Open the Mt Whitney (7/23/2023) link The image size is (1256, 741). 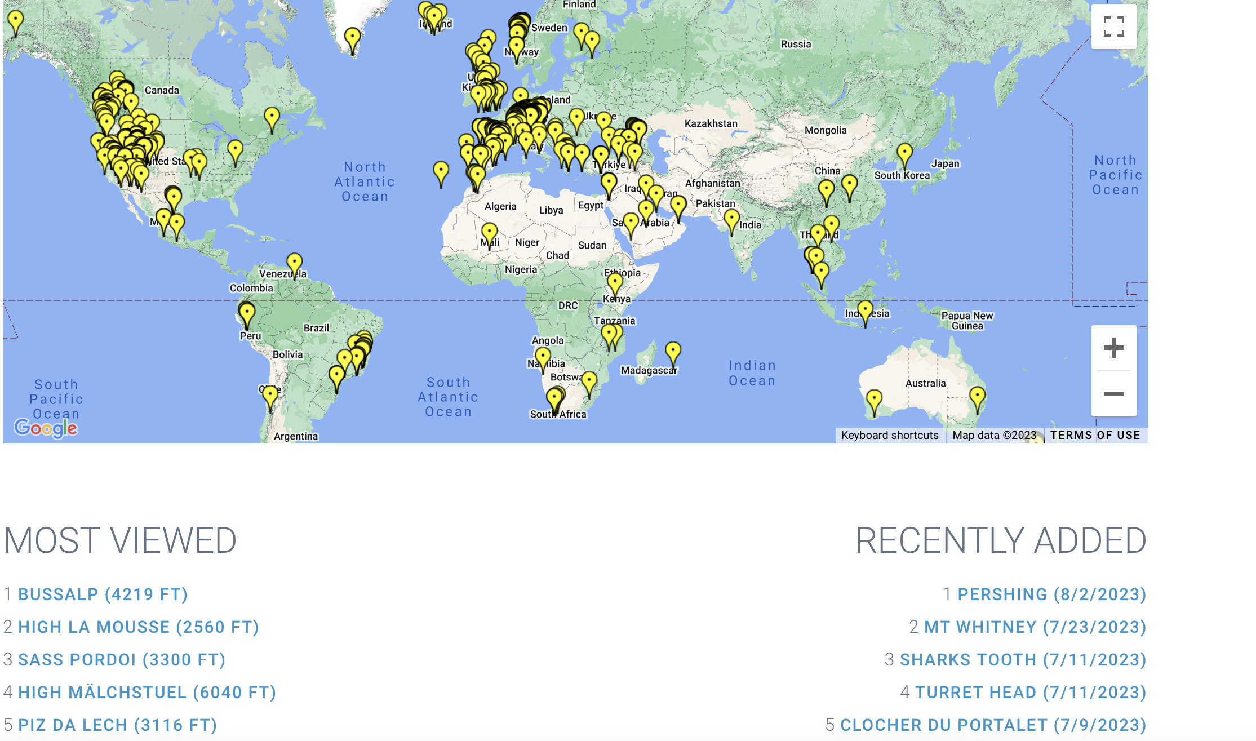point(1035,627)
